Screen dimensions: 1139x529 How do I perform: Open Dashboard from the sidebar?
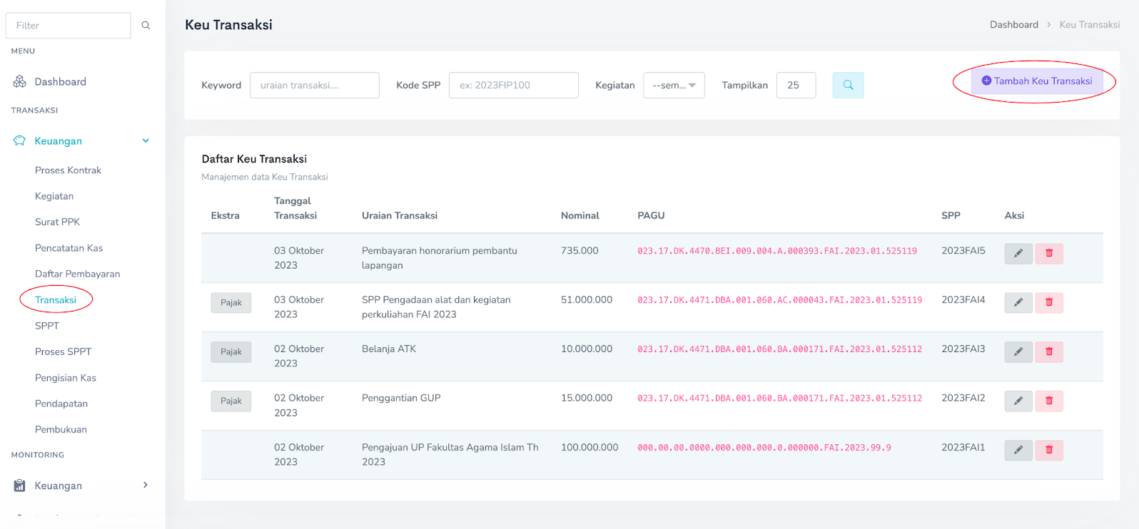pos(60,82)
